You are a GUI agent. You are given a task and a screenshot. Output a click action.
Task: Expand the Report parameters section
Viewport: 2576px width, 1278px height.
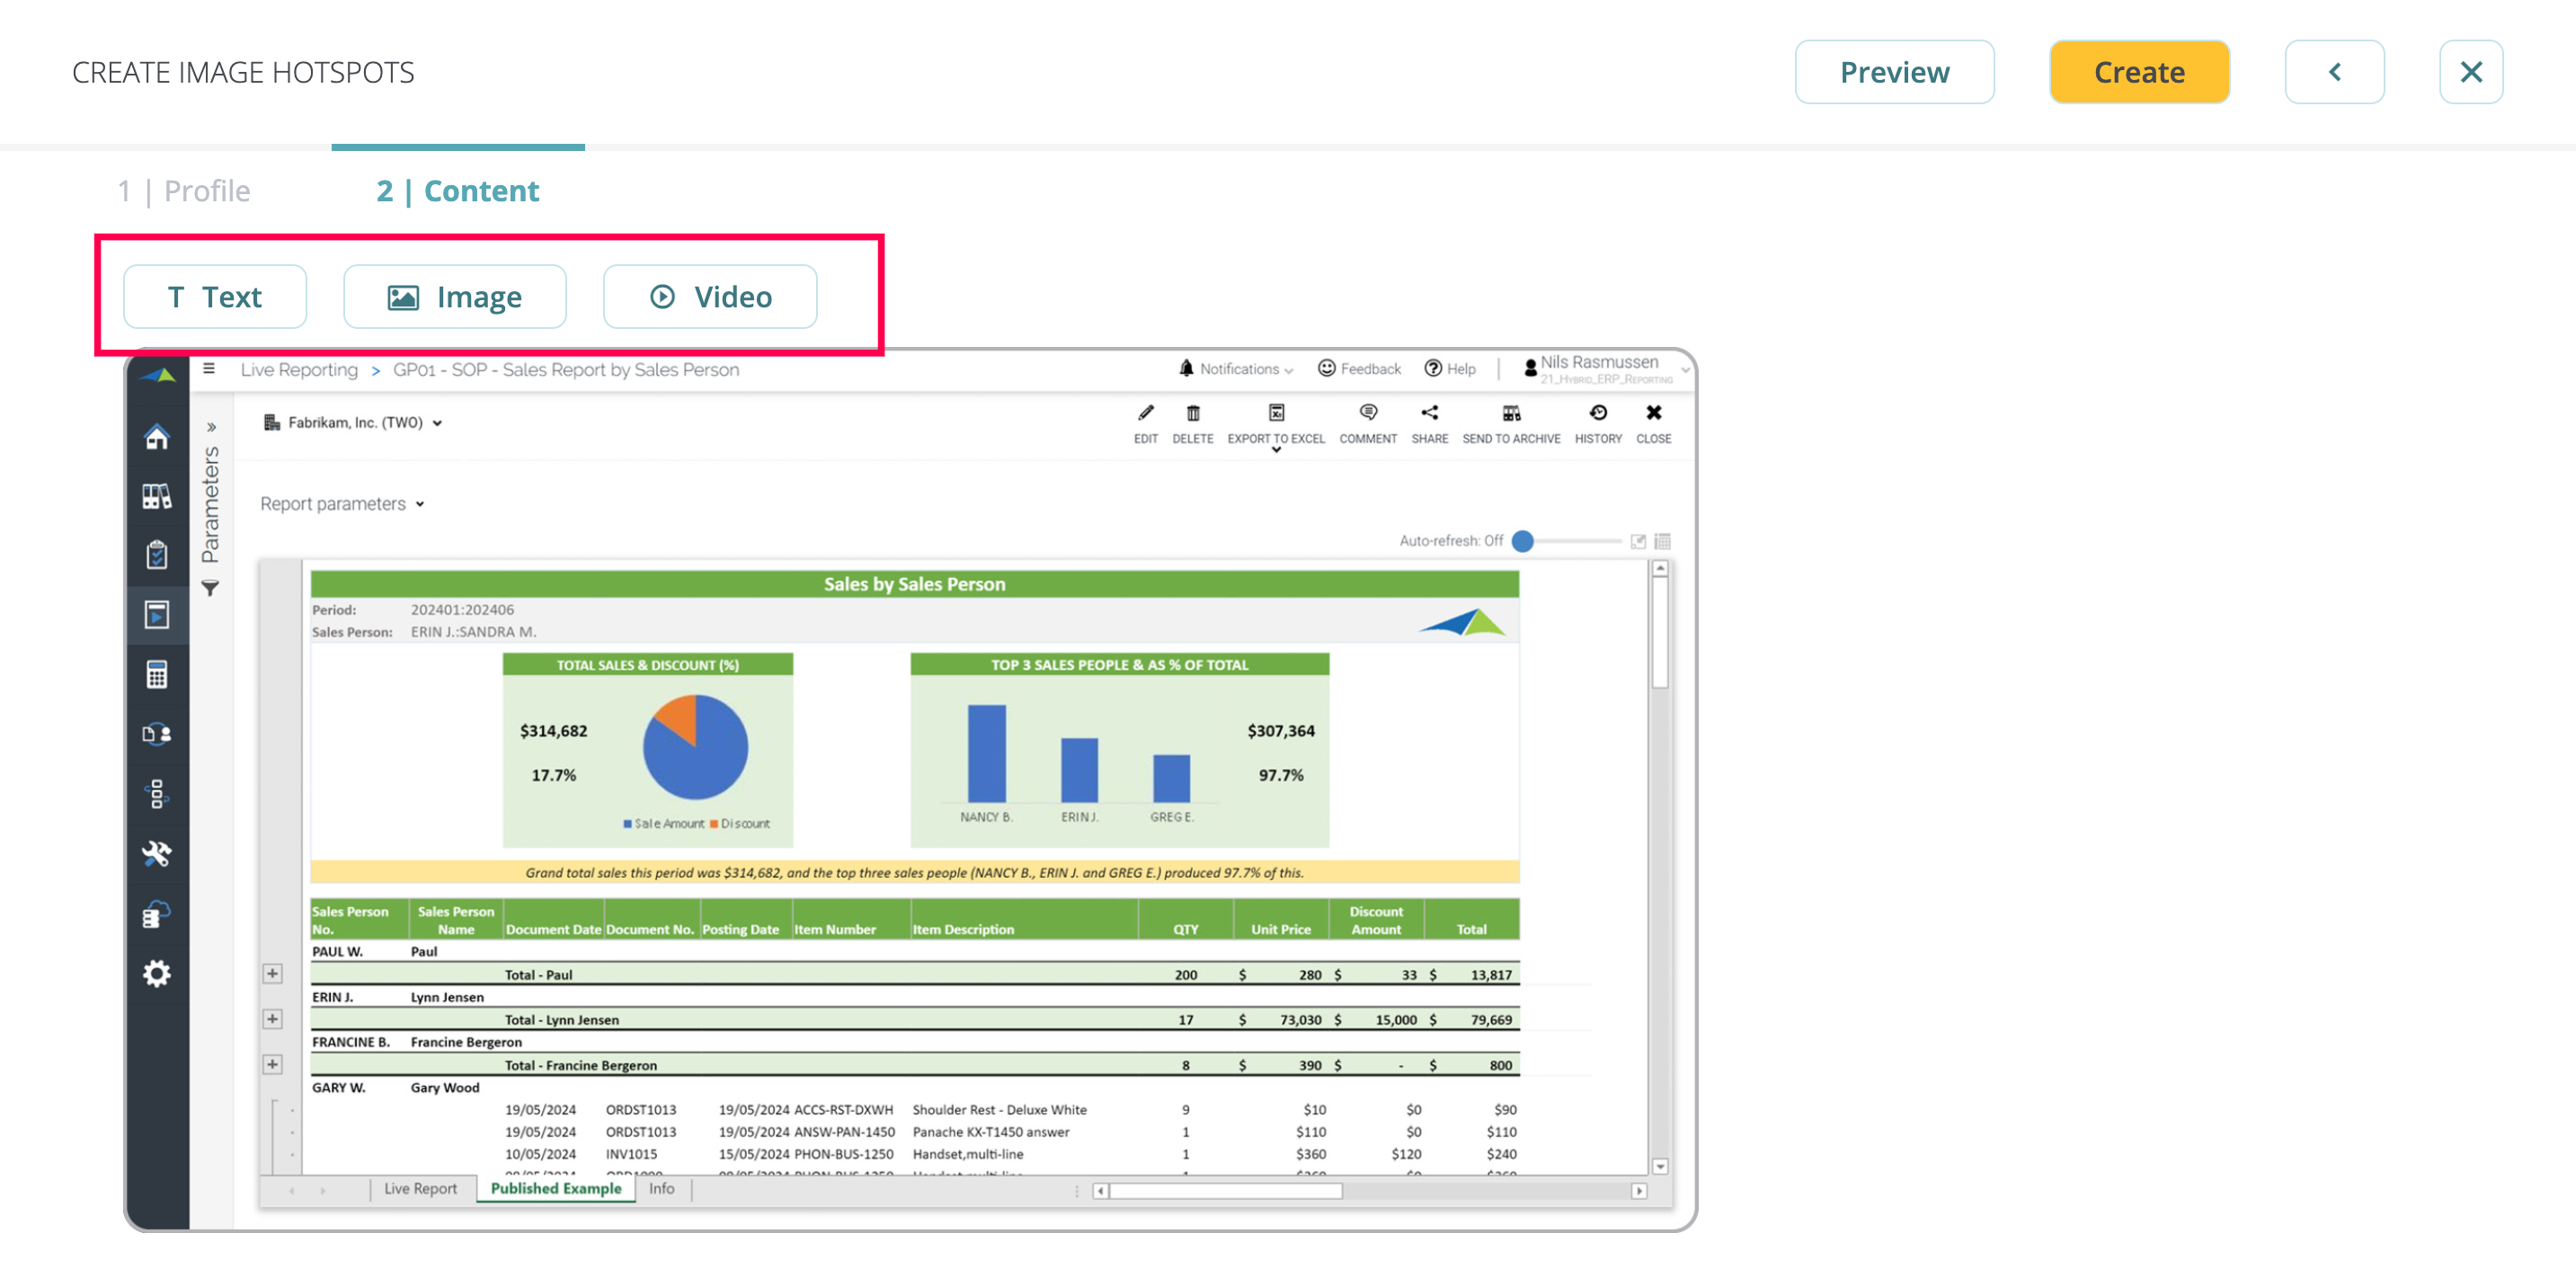(x=342, y=504)
